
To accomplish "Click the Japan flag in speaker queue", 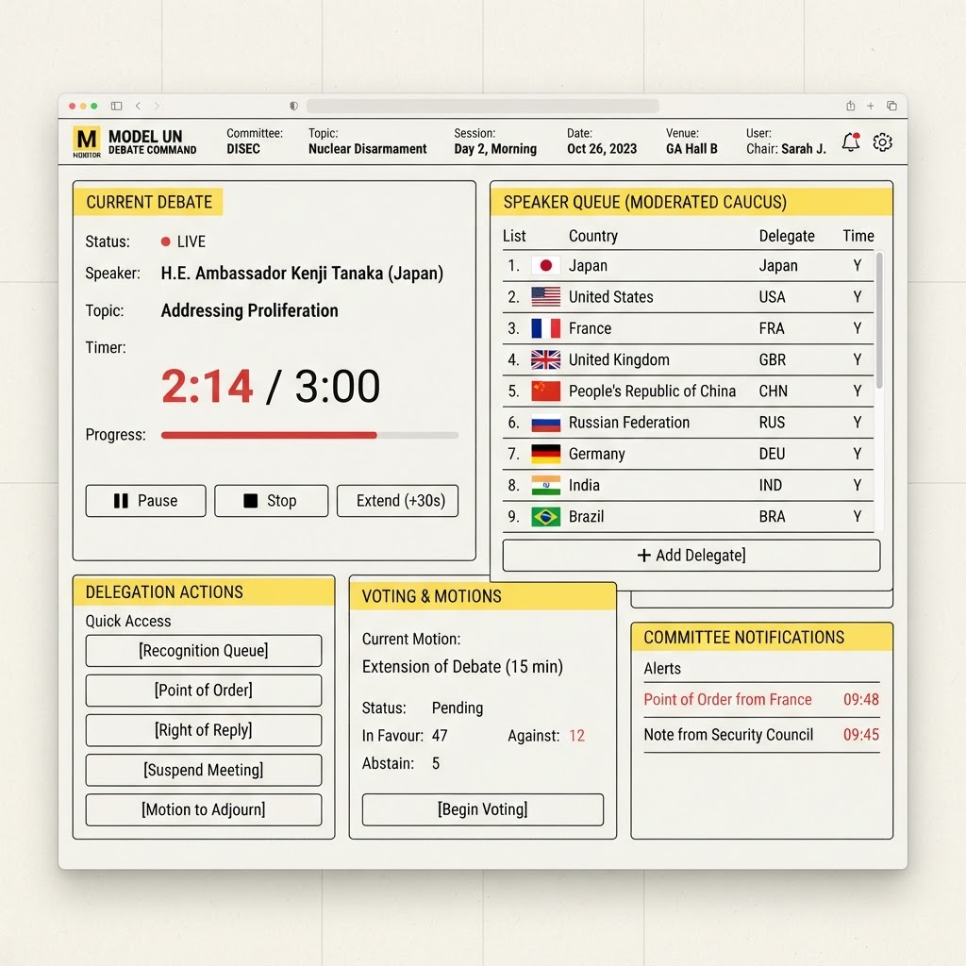I will (546, 265).
